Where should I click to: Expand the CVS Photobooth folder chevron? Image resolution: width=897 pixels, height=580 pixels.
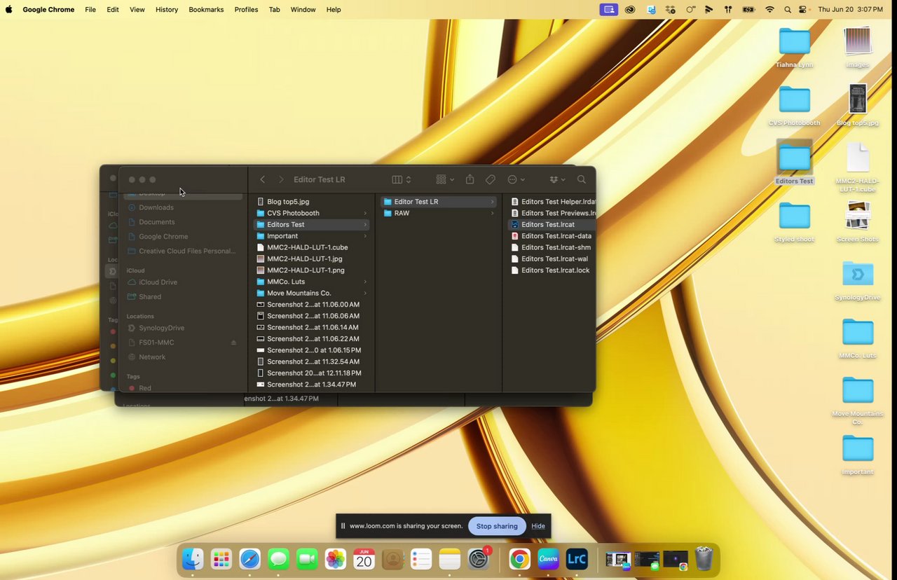coord(365,213)
